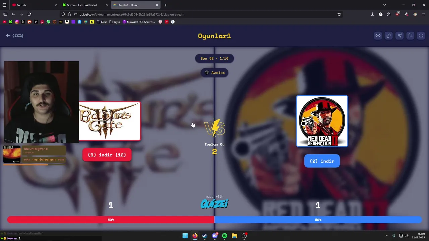Screen dimensions: 429x241
Task: Open the TikTok bookmark
Action: click(x=36, y=22)
